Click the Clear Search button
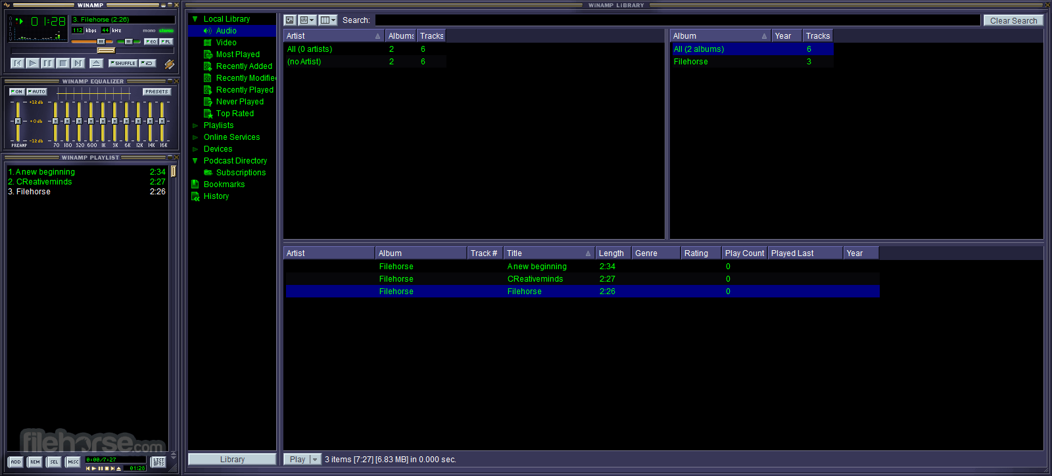Screen dimensions: 1052x476 click(1013, 20)
